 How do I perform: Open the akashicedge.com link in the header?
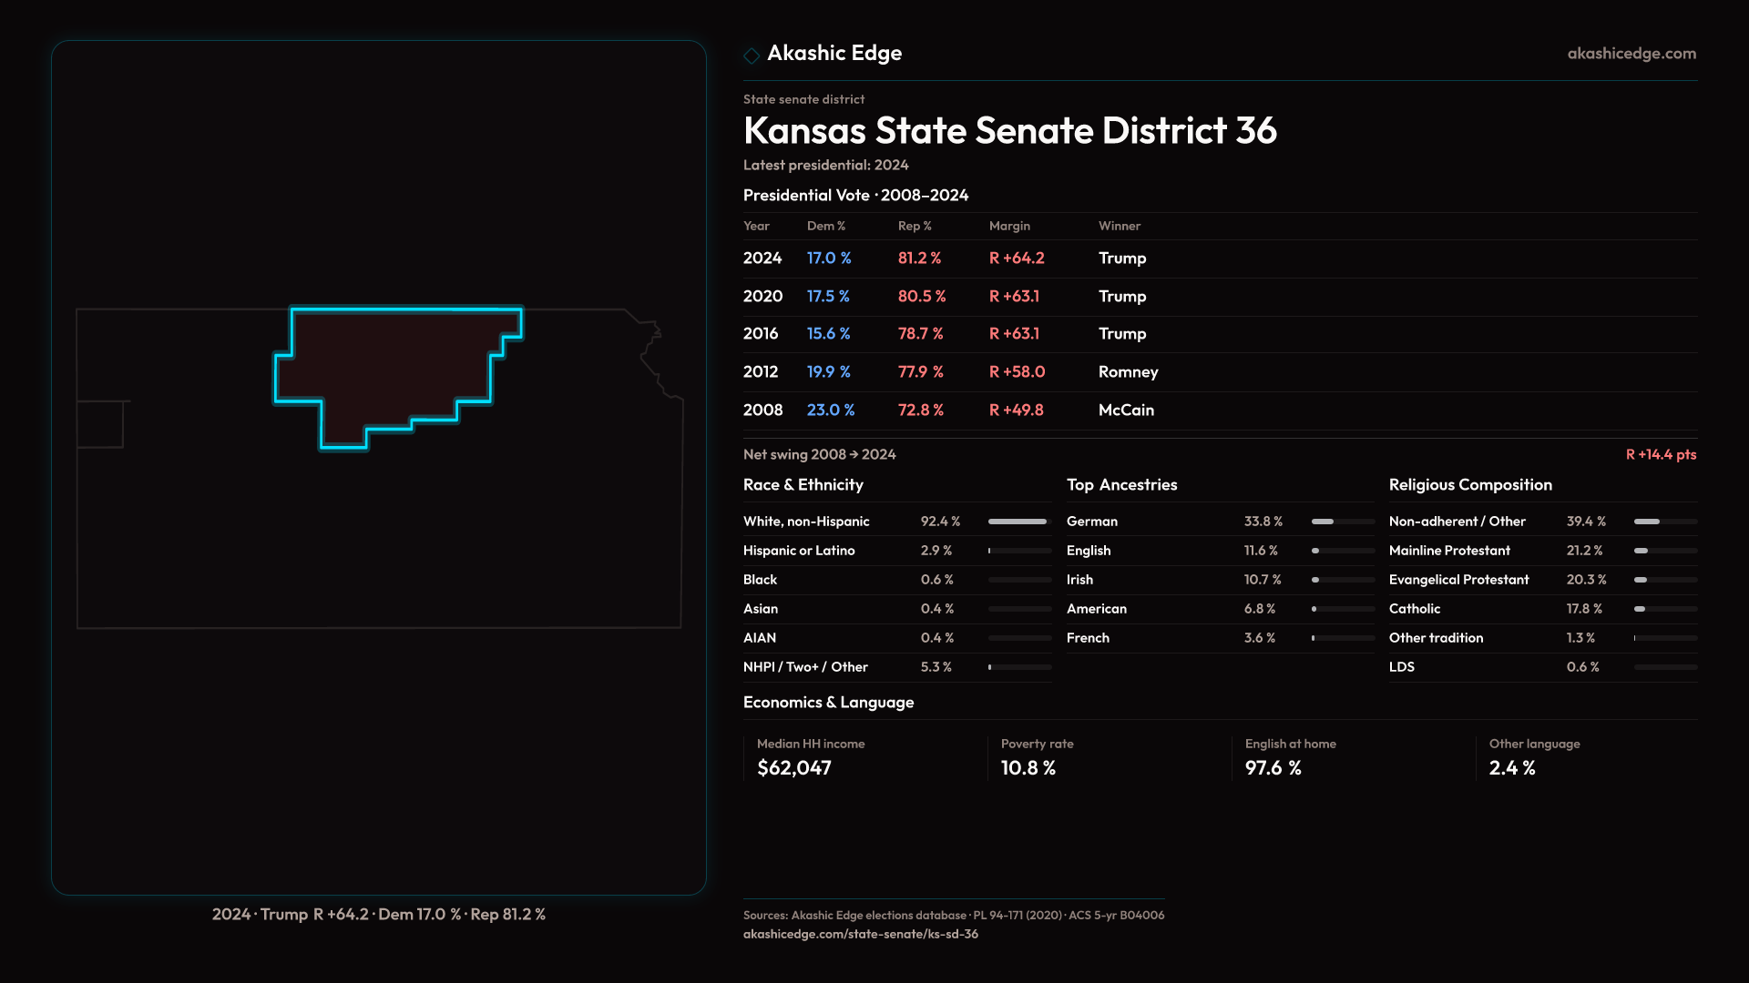click(x=1631, y=54)
